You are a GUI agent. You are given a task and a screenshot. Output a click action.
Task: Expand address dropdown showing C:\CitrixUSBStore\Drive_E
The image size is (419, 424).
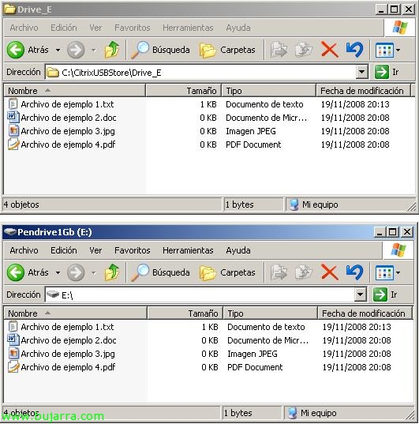[x=361, y=72]
